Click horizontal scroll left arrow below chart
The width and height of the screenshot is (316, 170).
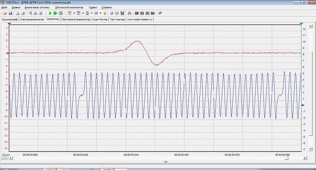11,158
